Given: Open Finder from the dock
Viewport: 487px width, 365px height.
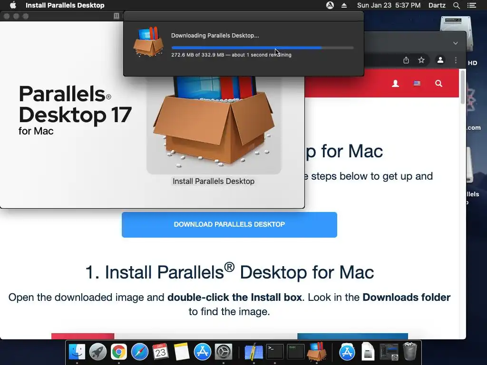Looking at the screenshot, I should [77, 352].
